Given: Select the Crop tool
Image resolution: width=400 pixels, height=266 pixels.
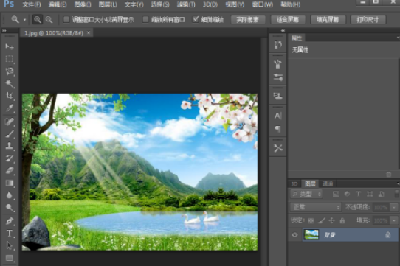Looking at the screenshot, I should 10,96.
